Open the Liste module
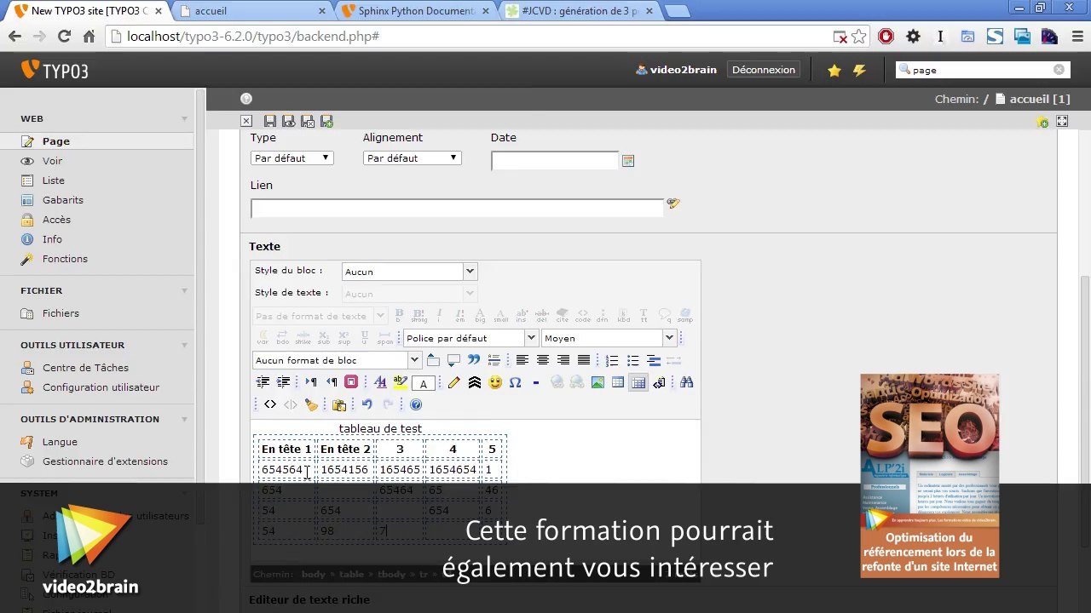Viewport: 1091px width, 613px height. point(53,180)
